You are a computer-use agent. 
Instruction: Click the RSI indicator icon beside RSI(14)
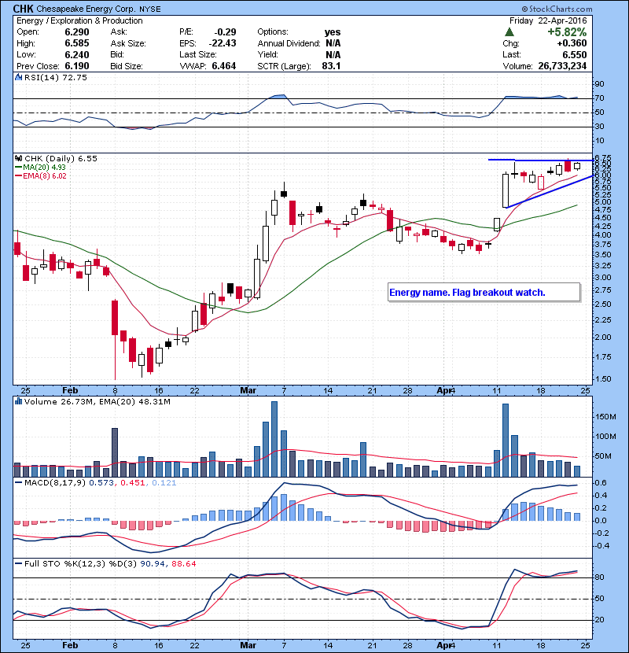click(18, 77)
